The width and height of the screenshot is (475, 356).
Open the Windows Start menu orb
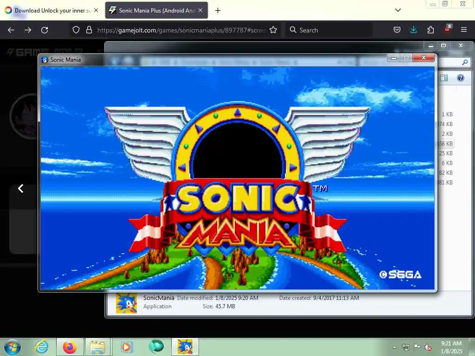pyautogui.click(x=13, y=347)
